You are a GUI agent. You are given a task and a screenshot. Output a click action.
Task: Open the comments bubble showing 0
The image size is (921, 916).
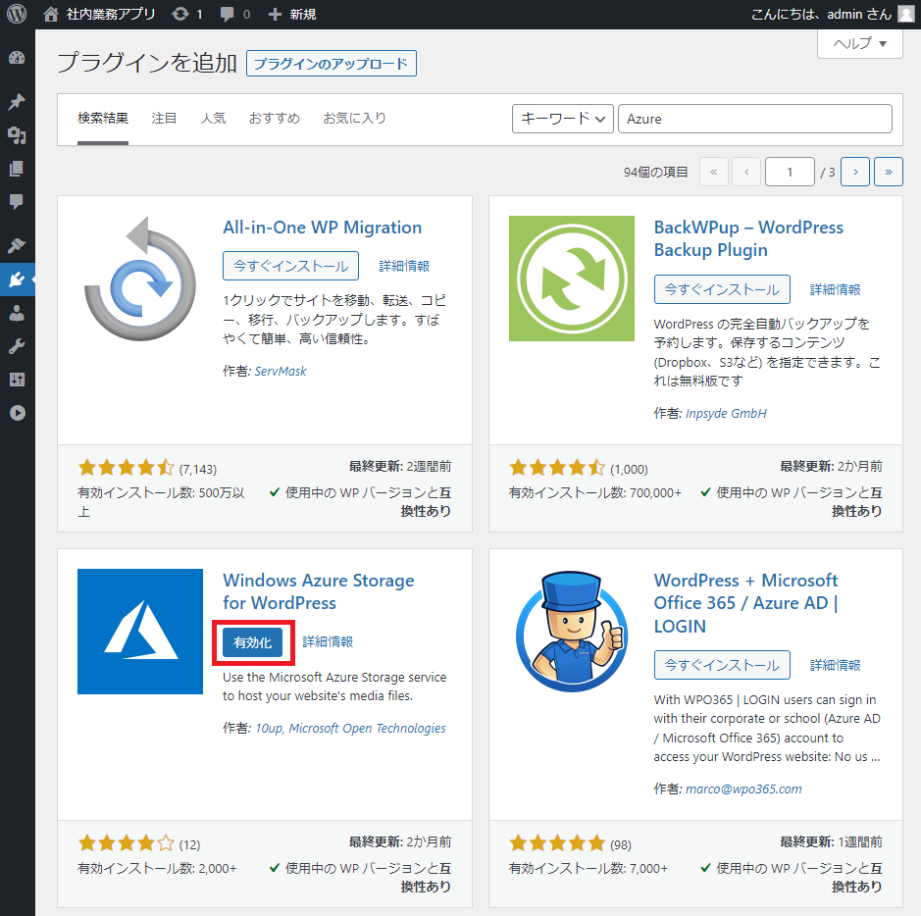click(x=234, y=14)
